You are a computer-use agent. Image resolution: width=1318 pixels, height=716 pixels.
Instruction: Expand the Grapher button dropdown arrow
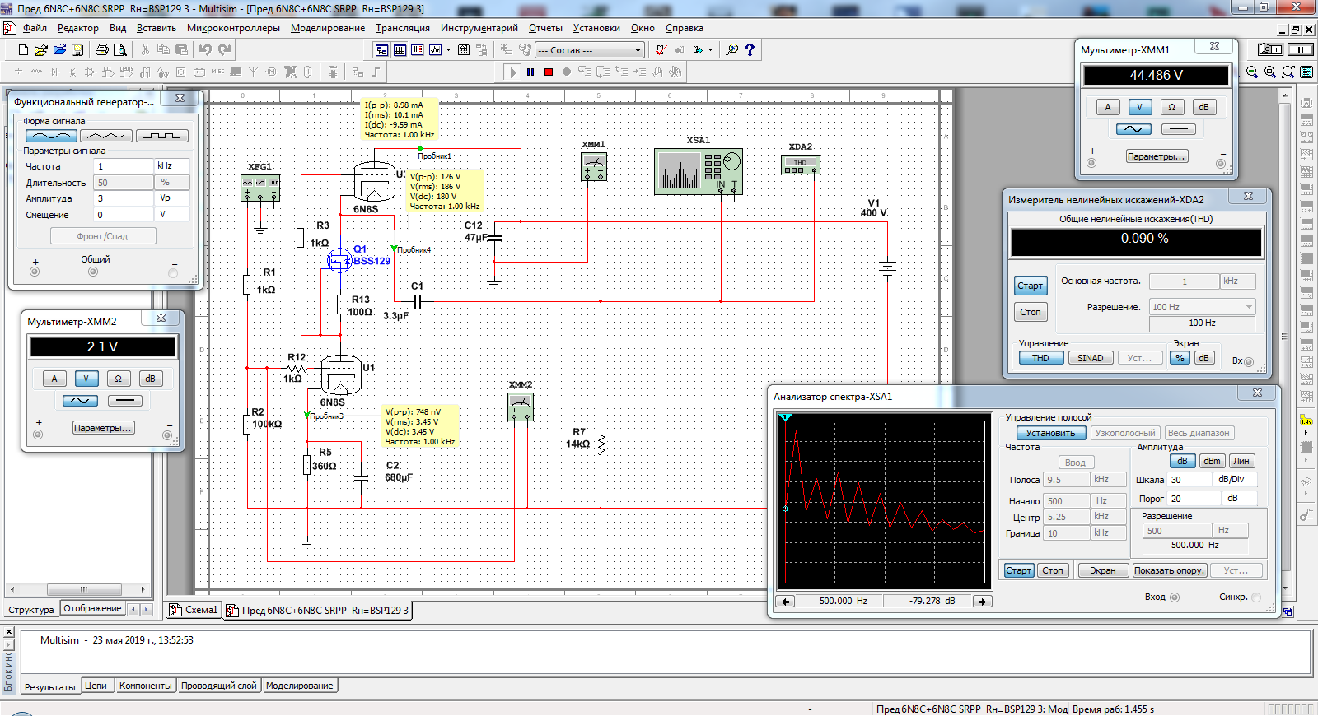[448, 49]
